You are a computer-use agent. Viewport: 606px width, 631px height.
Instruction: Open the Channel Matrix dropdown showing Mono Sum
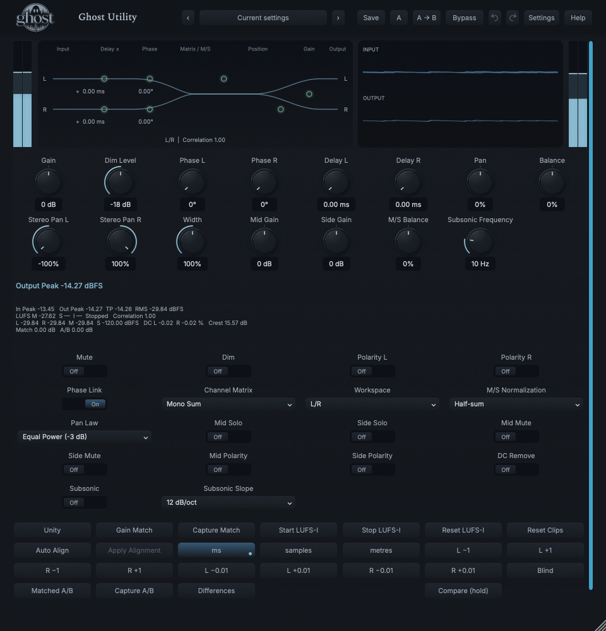[229, 404]
